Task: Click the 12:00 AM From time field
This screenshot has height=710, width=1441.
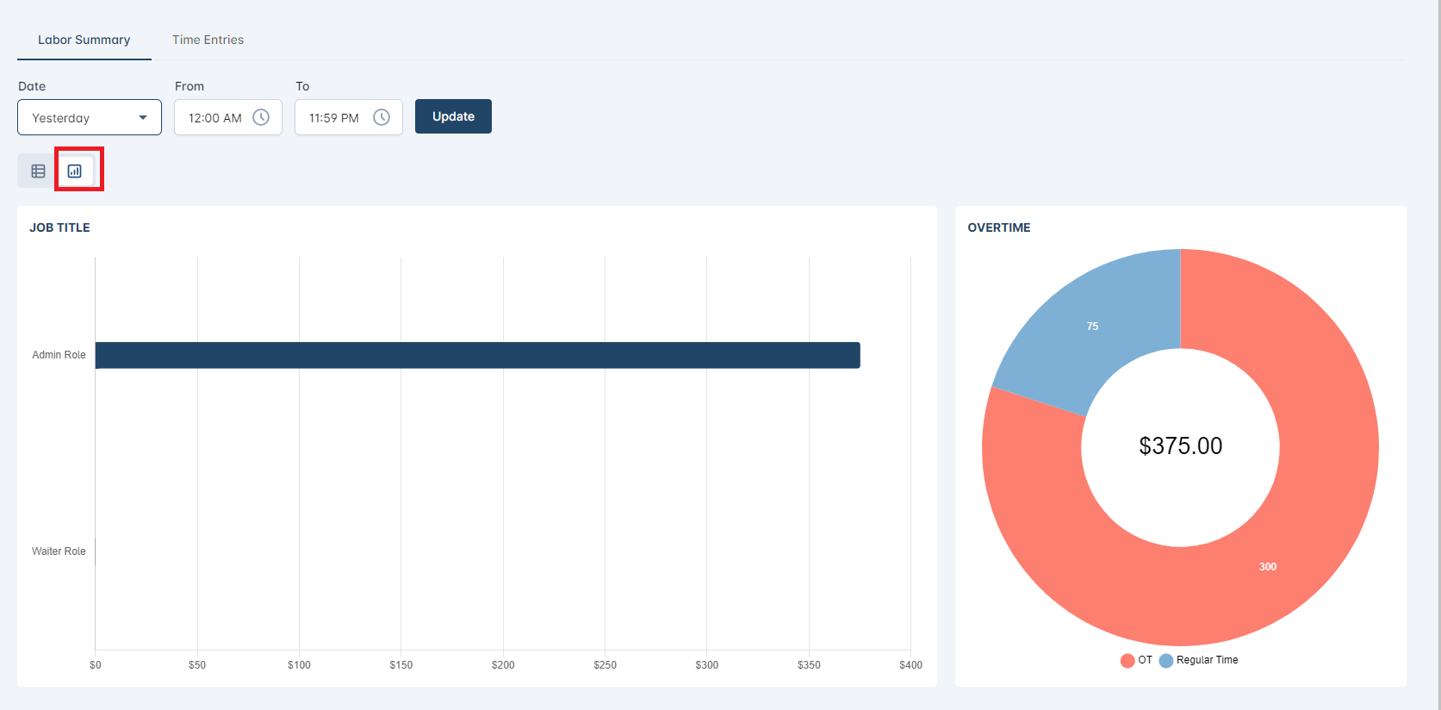Action: 215,118
